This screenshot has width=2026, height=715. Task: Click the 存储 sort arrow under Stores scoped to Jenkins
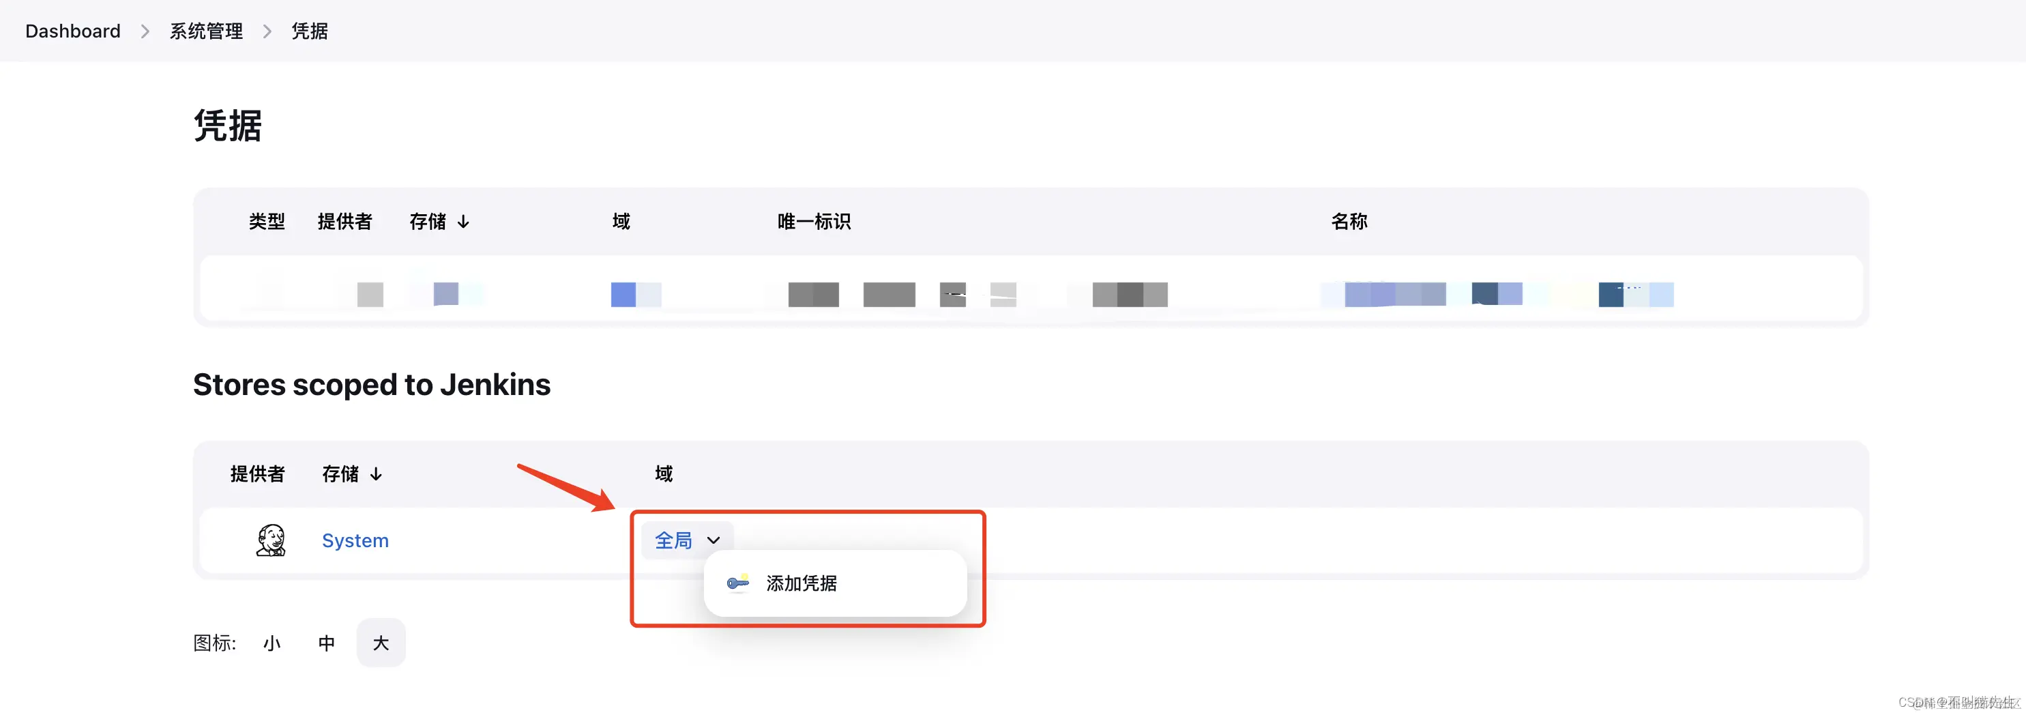[x=376, y=473]
